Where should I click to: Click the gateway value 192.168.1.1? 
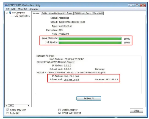tap(112, 79)
